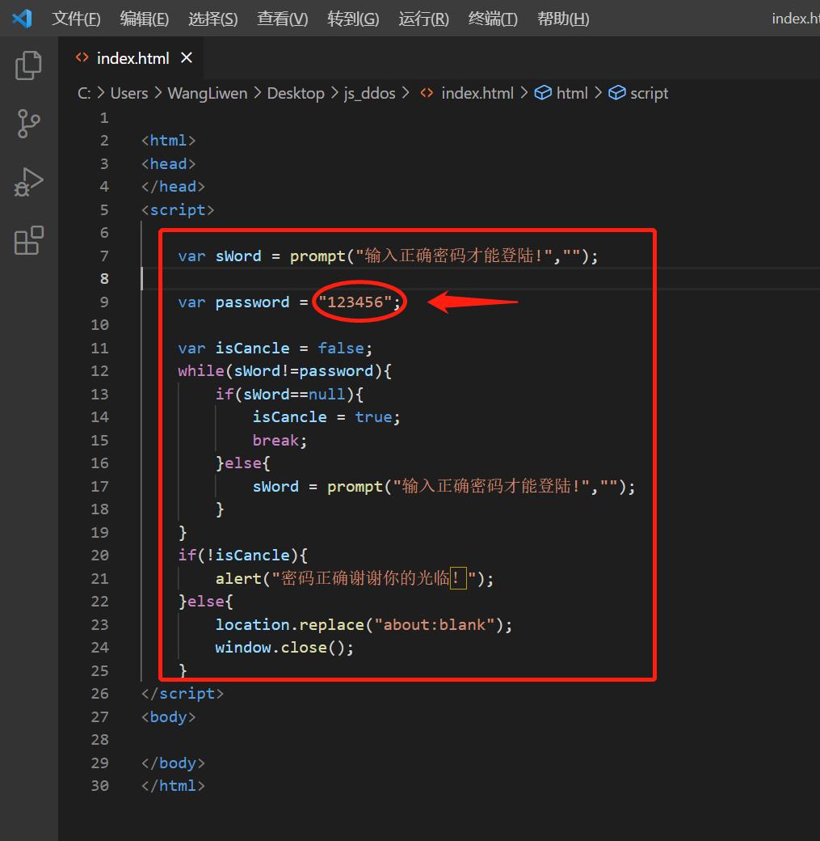
Task: Close the index.html tab
Action: [186, 57]
